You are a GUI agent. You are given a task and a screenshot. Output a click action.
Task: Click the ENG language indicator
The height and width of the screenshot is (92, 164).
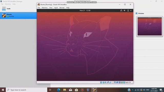148,90
